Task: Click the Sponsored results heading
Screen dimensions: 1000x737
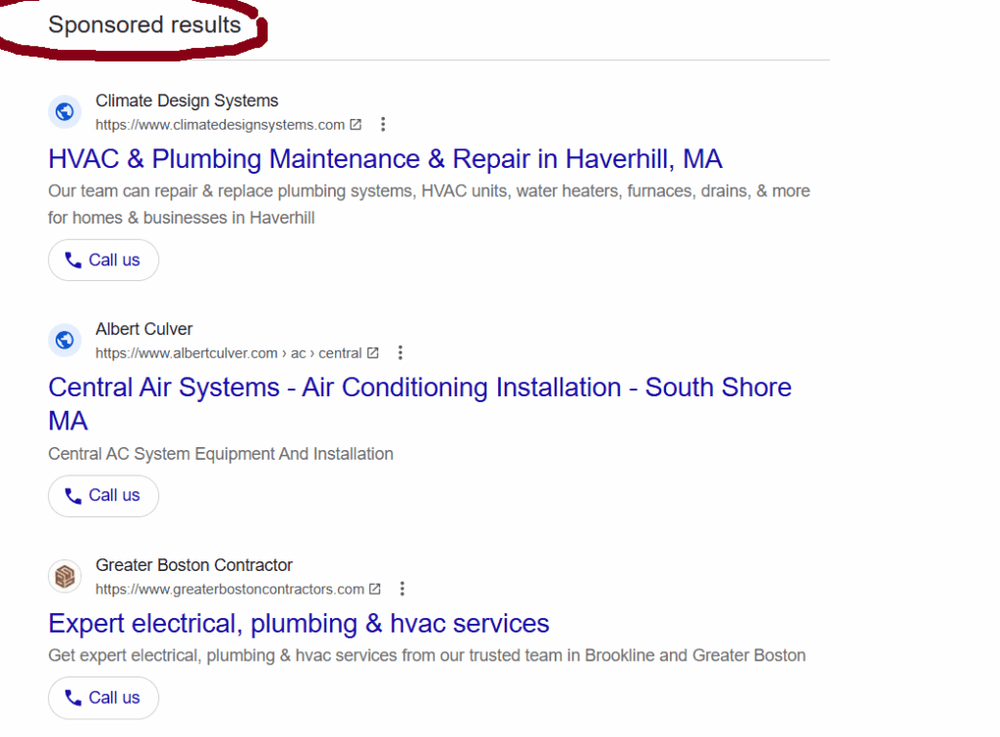Action: (145, 24)
